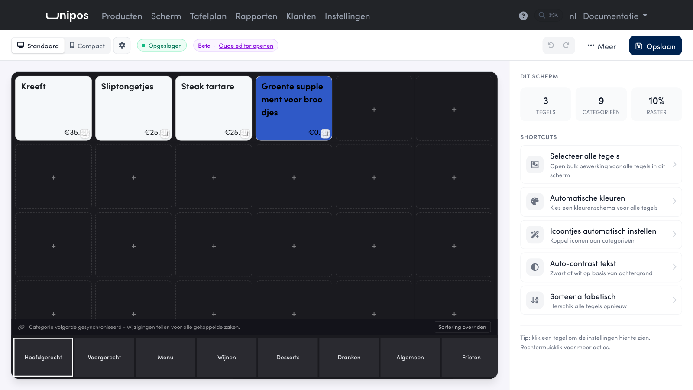This screenshot has width=693, height=390.
Task: Open the help question mark icon
Action: 523,16
